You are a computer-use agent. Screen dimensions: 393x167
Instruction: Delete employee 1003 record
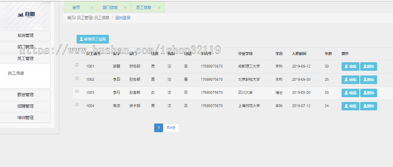(x=369, y=93)
